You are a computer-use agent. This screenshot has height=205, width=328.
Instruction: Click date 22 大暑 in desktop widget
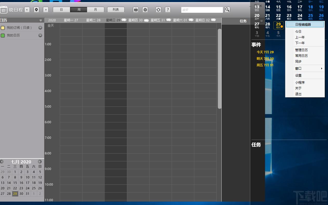click(278, 17)
